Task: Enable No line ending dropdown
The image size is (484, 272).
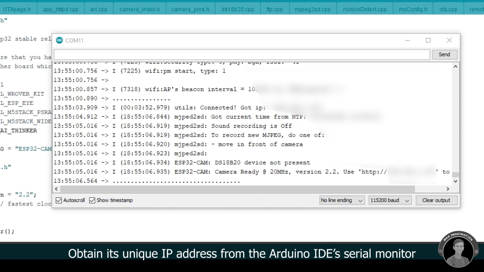Action: [341, 200]
